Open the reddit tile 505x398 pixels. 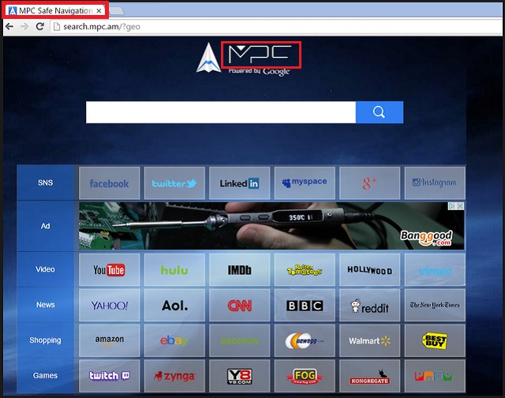click(x=370, y=305)
